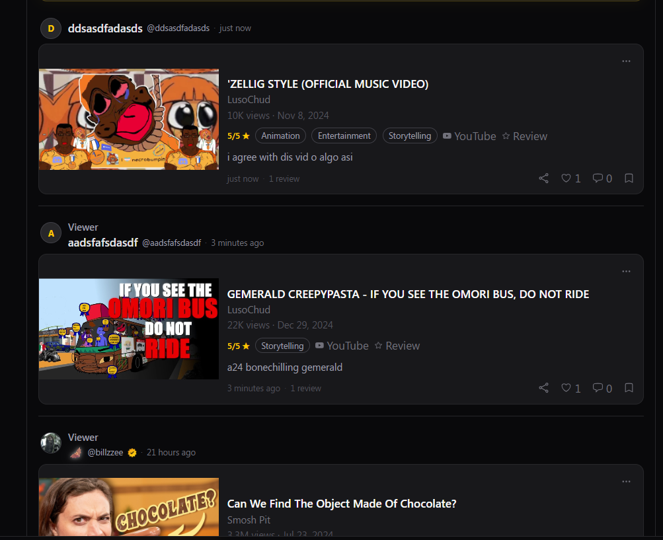
Task: Click LusoChud channel under 'ZELLIG STYLE
Action: tap(249, 100)
